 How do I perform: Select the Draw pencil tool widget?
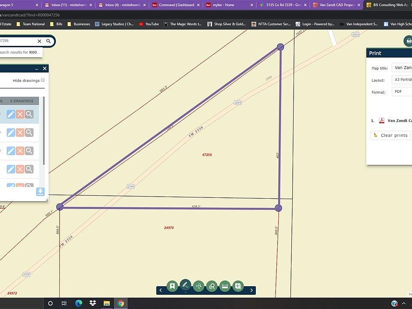pos(185,285)
